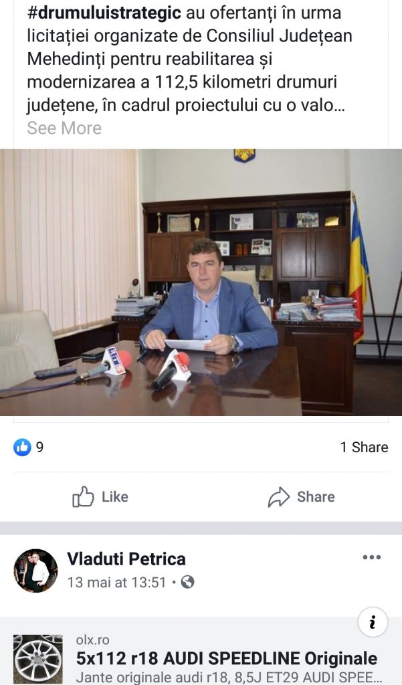Expand post text with See More

pos(64,128)
